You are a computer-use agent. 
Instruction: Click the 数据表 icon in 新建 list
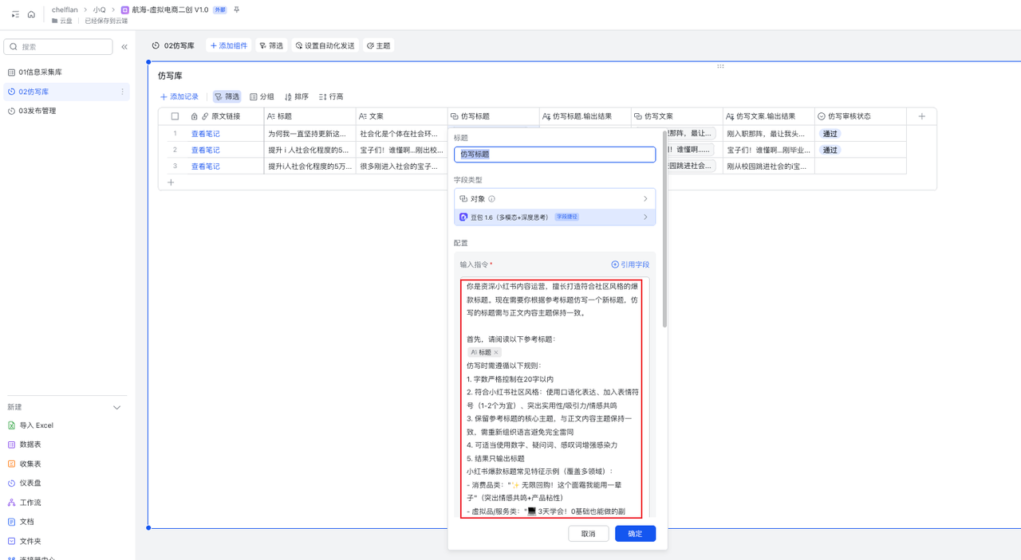click(x=11, y=444)
